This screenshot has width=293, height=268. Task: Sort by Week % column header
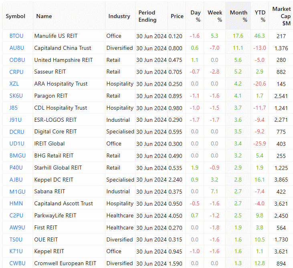tap(215, 16)
